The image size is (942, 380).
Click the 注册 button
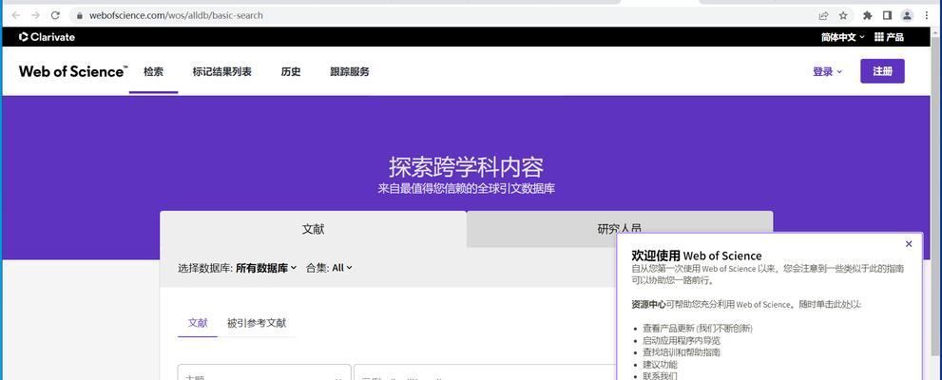point(882,71)
